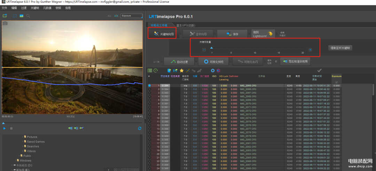Click the green table grid icon above the list
Screen dimensions: 376x171
tap(150, 71)
